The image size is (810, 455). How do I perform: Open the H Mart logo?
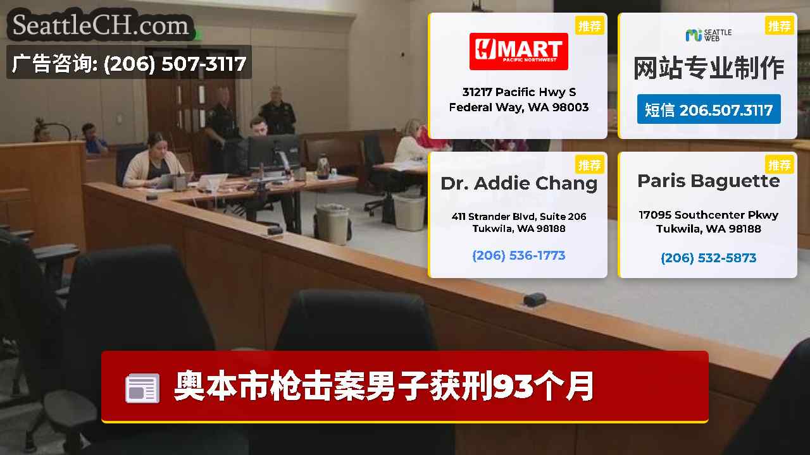point(518,51)
